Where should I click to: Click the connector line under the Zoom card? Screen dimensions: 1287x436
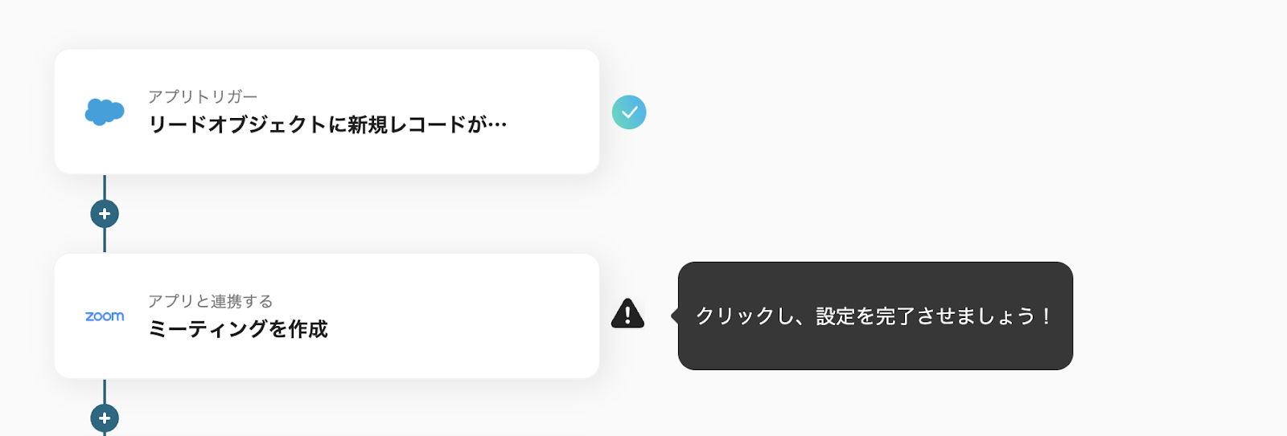[x=105, y=391]
